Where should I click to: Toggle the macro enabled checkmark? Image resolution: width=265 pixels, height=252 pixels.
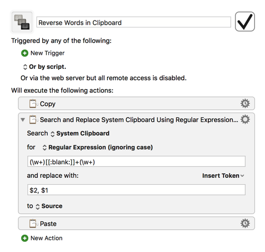point(245,21)
